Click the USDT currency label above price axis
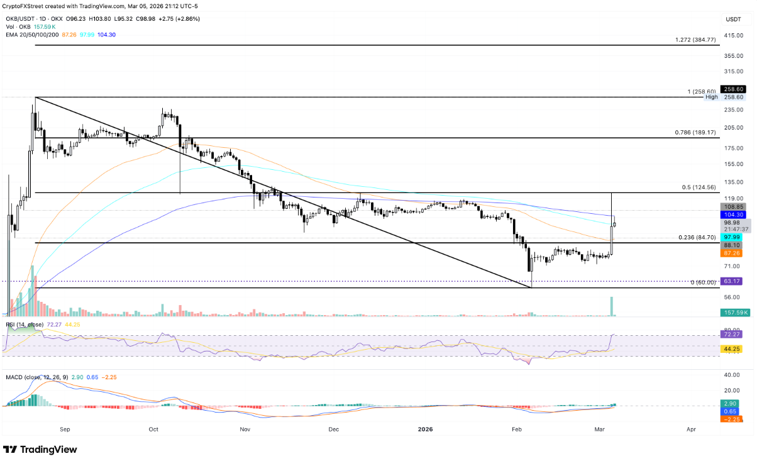Viewport: 757px width, 461px height. pos(732,19)
